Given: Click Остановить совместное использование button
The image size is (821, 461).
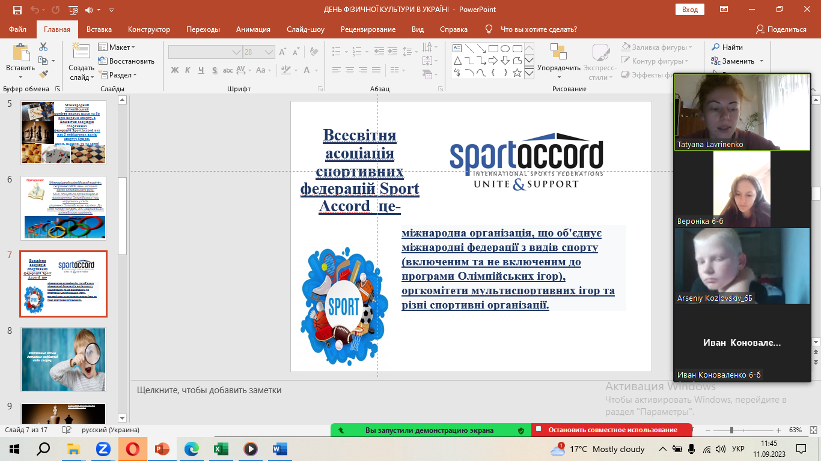Looking at the screenshot, I should tap(611, 430).
